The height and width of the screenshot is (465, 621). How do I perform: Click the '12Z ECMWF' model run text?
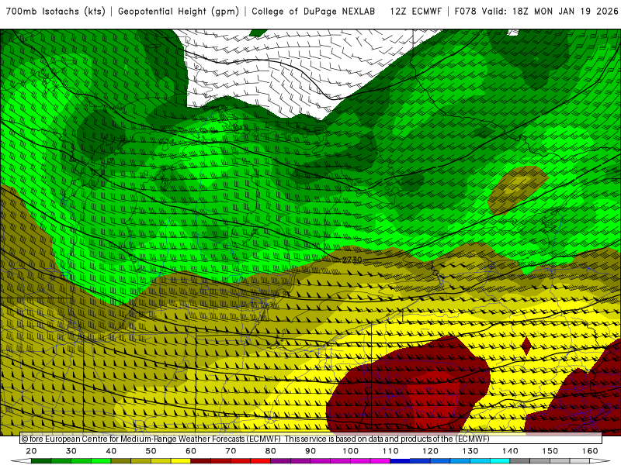(x=416, y=12)
